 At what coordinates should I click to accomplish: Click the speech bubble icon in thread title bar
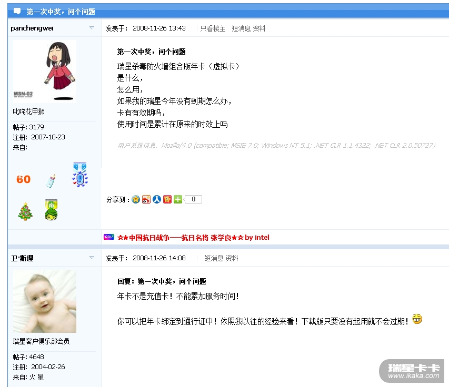[17, 12]
